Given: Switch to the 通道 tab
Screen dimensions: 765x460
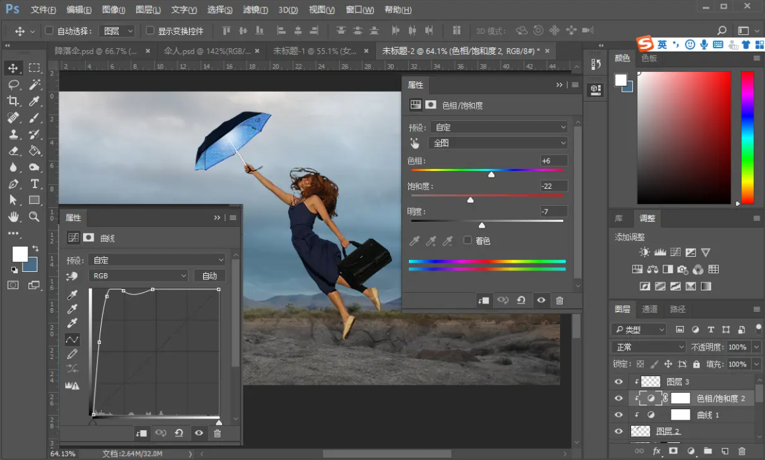Looking at the screenshot, I should point(650,309).
